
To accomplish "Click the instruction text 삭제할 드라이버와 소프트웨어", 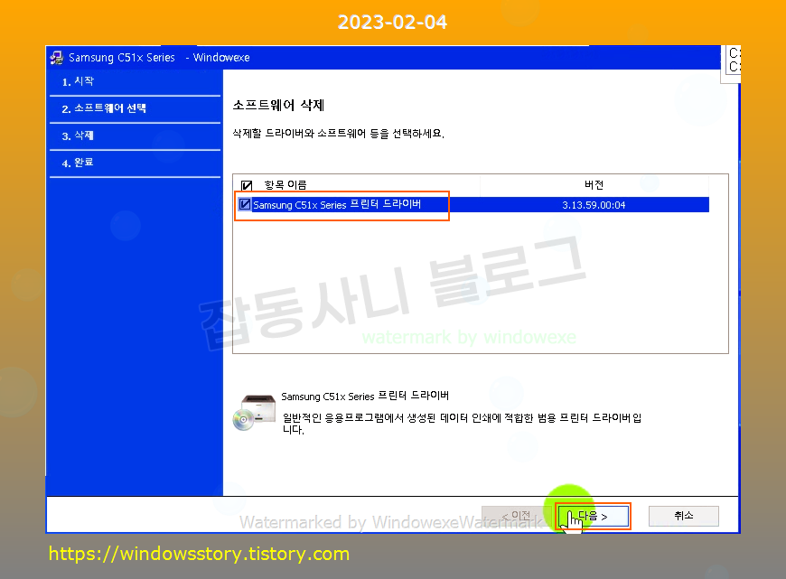I will click(339, 134).
